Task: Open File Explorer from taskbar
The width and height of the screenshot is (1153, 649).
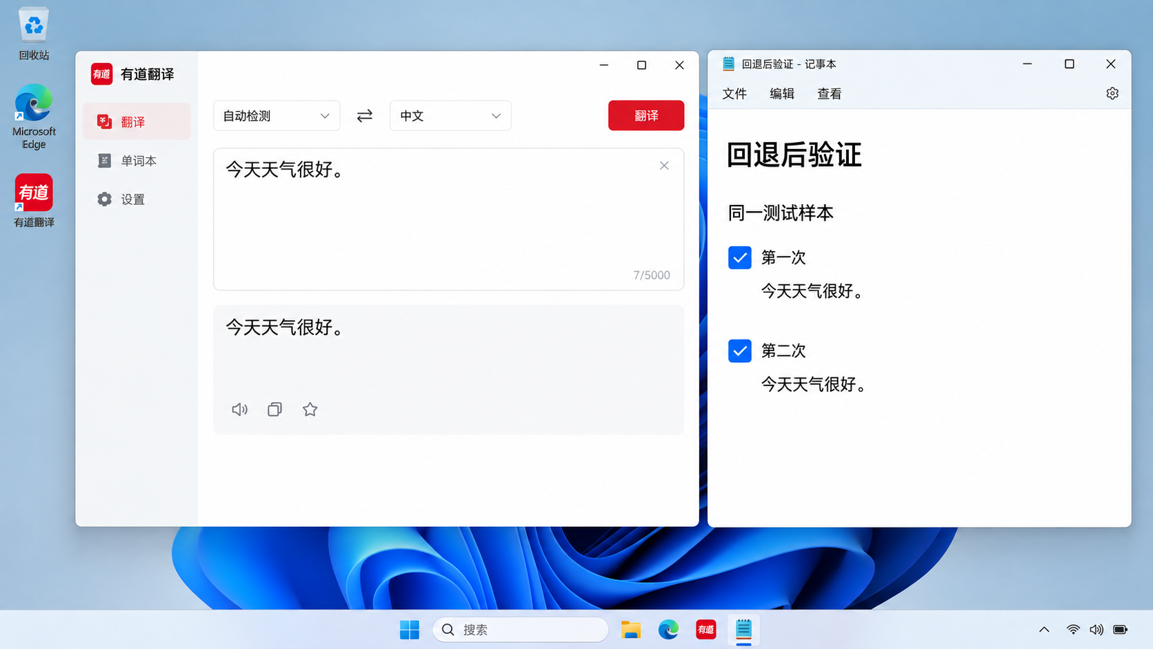Action: pos(631,630)
